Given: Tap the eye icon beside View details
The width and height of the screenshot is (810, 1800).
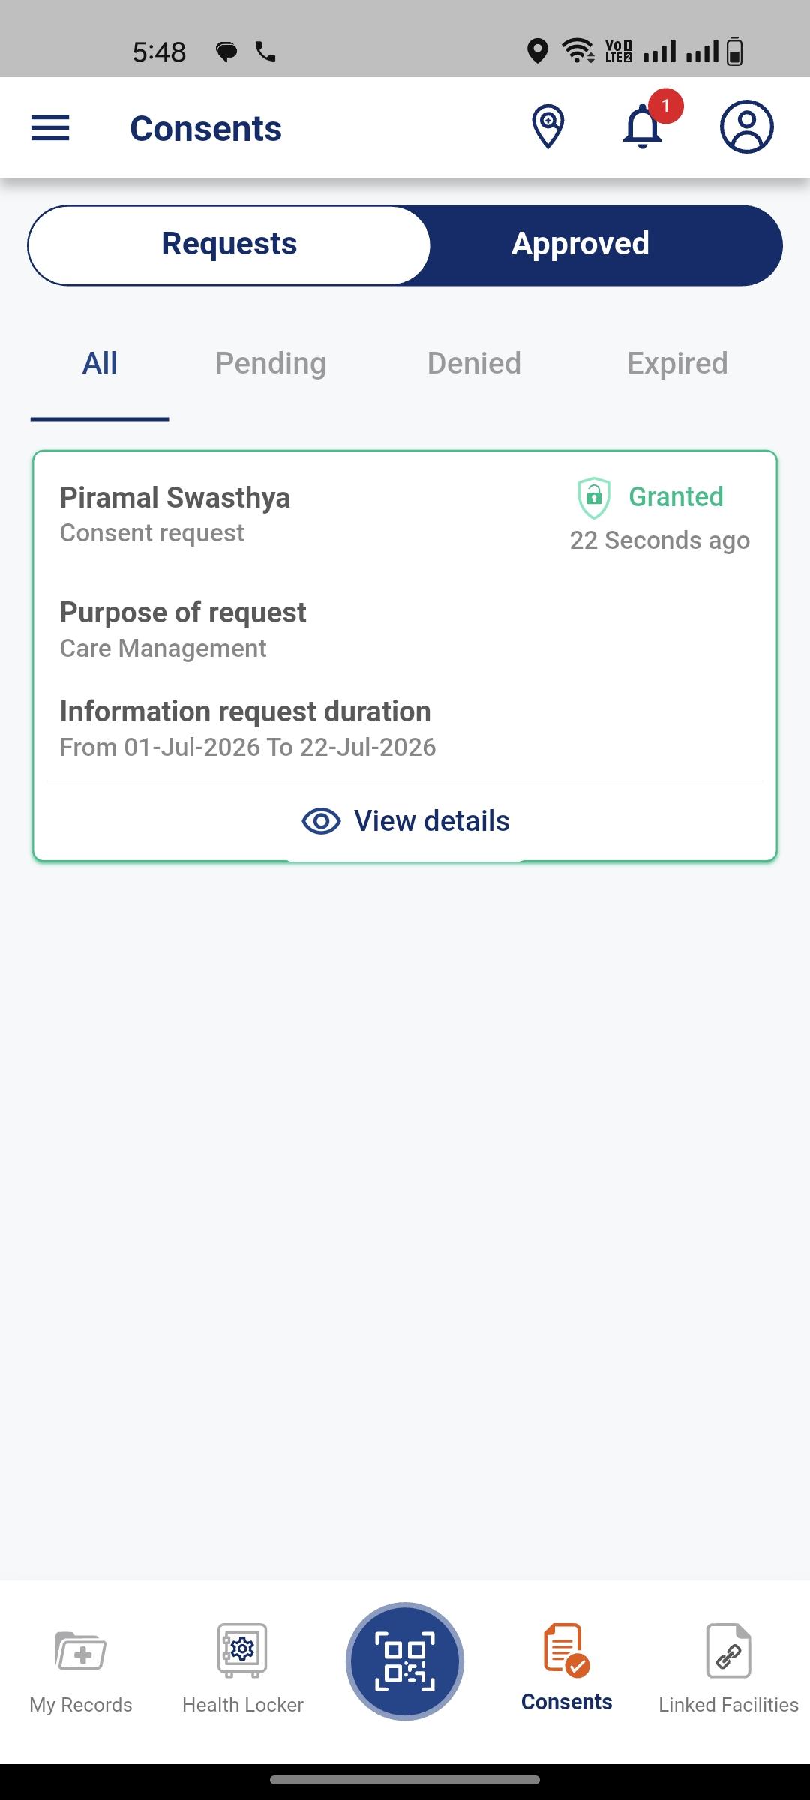Looking at the screenshot, I should (x=321, y=821).
